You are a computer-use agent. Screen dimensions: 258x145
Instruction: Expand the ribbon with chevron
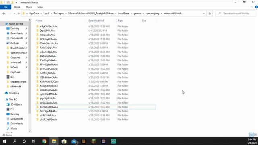[x=252, y=7]
